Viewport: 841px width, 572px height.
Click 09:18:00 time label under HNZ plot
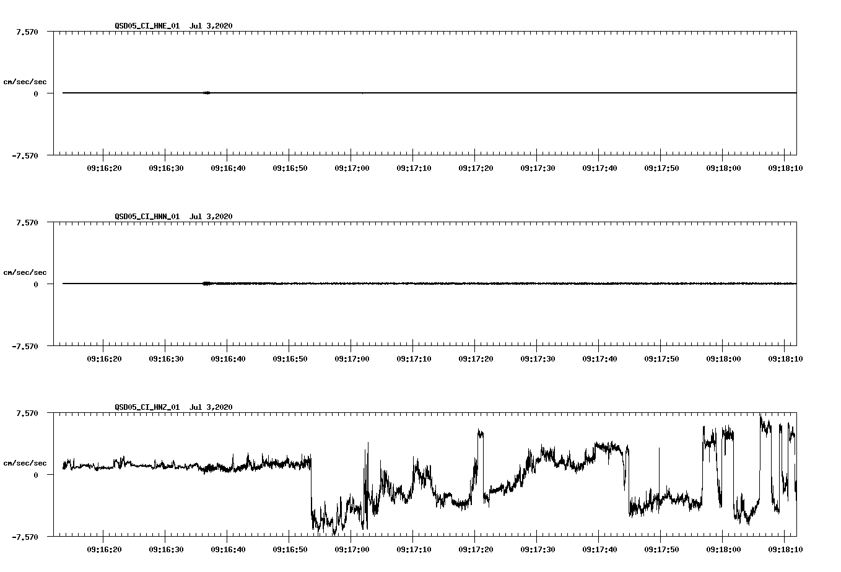point(723,549)
